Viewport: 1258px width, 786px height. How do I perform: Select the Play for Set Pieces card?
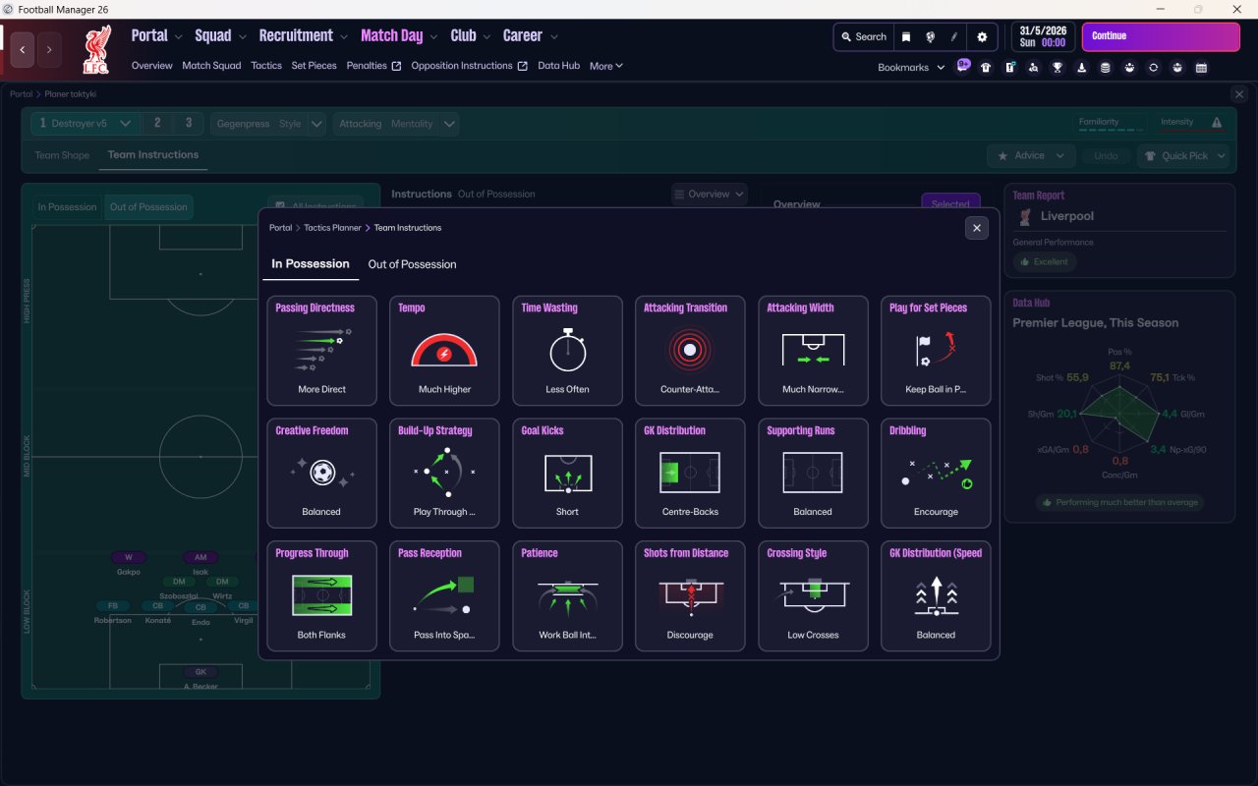coord(936,351)
